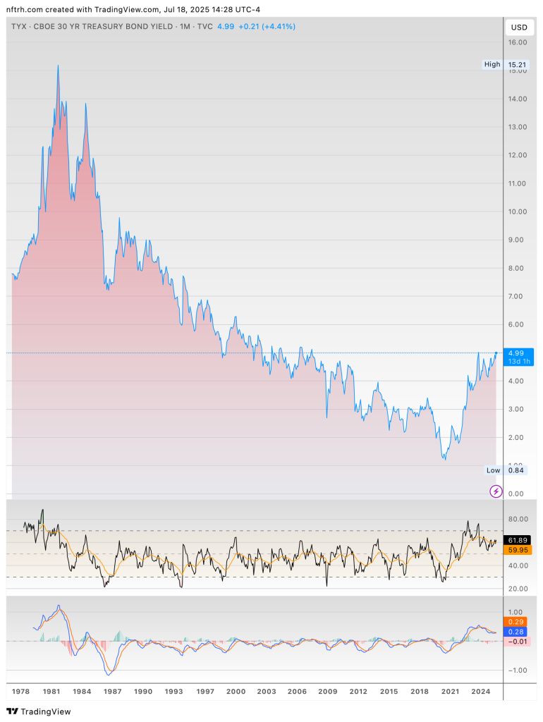Click the 80.00 RSI scale label
Screen dimensions: 543x722
tap(518, 519)
